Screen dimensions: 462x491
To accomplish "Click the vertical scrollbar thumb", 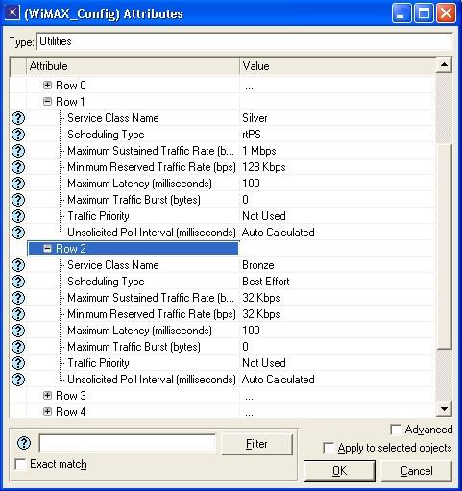I will click(x=444, y=247).
